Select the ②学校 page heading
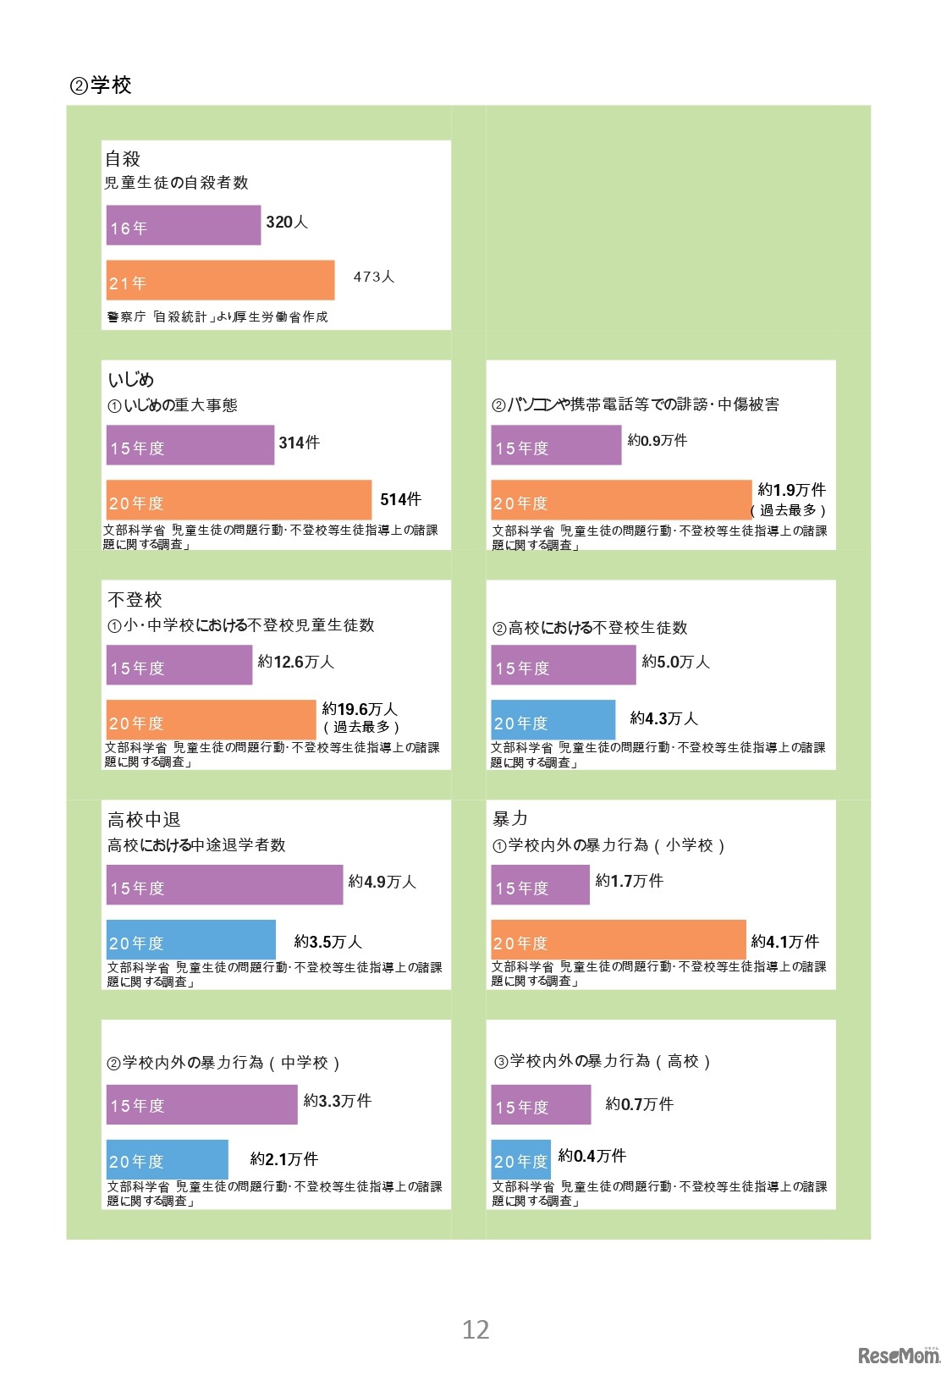 [101, 85]
